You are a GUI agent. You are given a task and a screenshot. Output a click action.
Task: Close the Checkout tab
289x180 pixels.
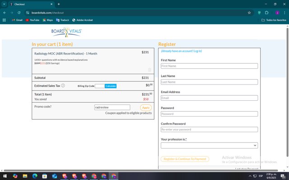tap(51, 4)
